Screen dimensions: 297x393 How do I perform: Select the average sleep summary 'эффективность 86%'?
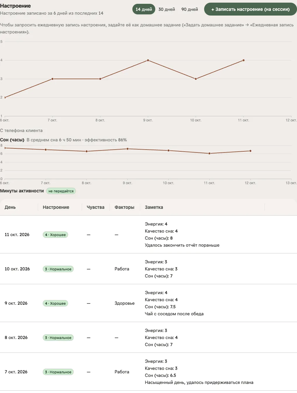106,140
